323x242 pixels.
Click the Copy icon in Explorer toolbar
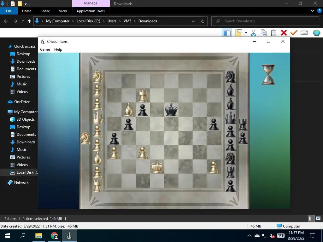pos(263,33)
